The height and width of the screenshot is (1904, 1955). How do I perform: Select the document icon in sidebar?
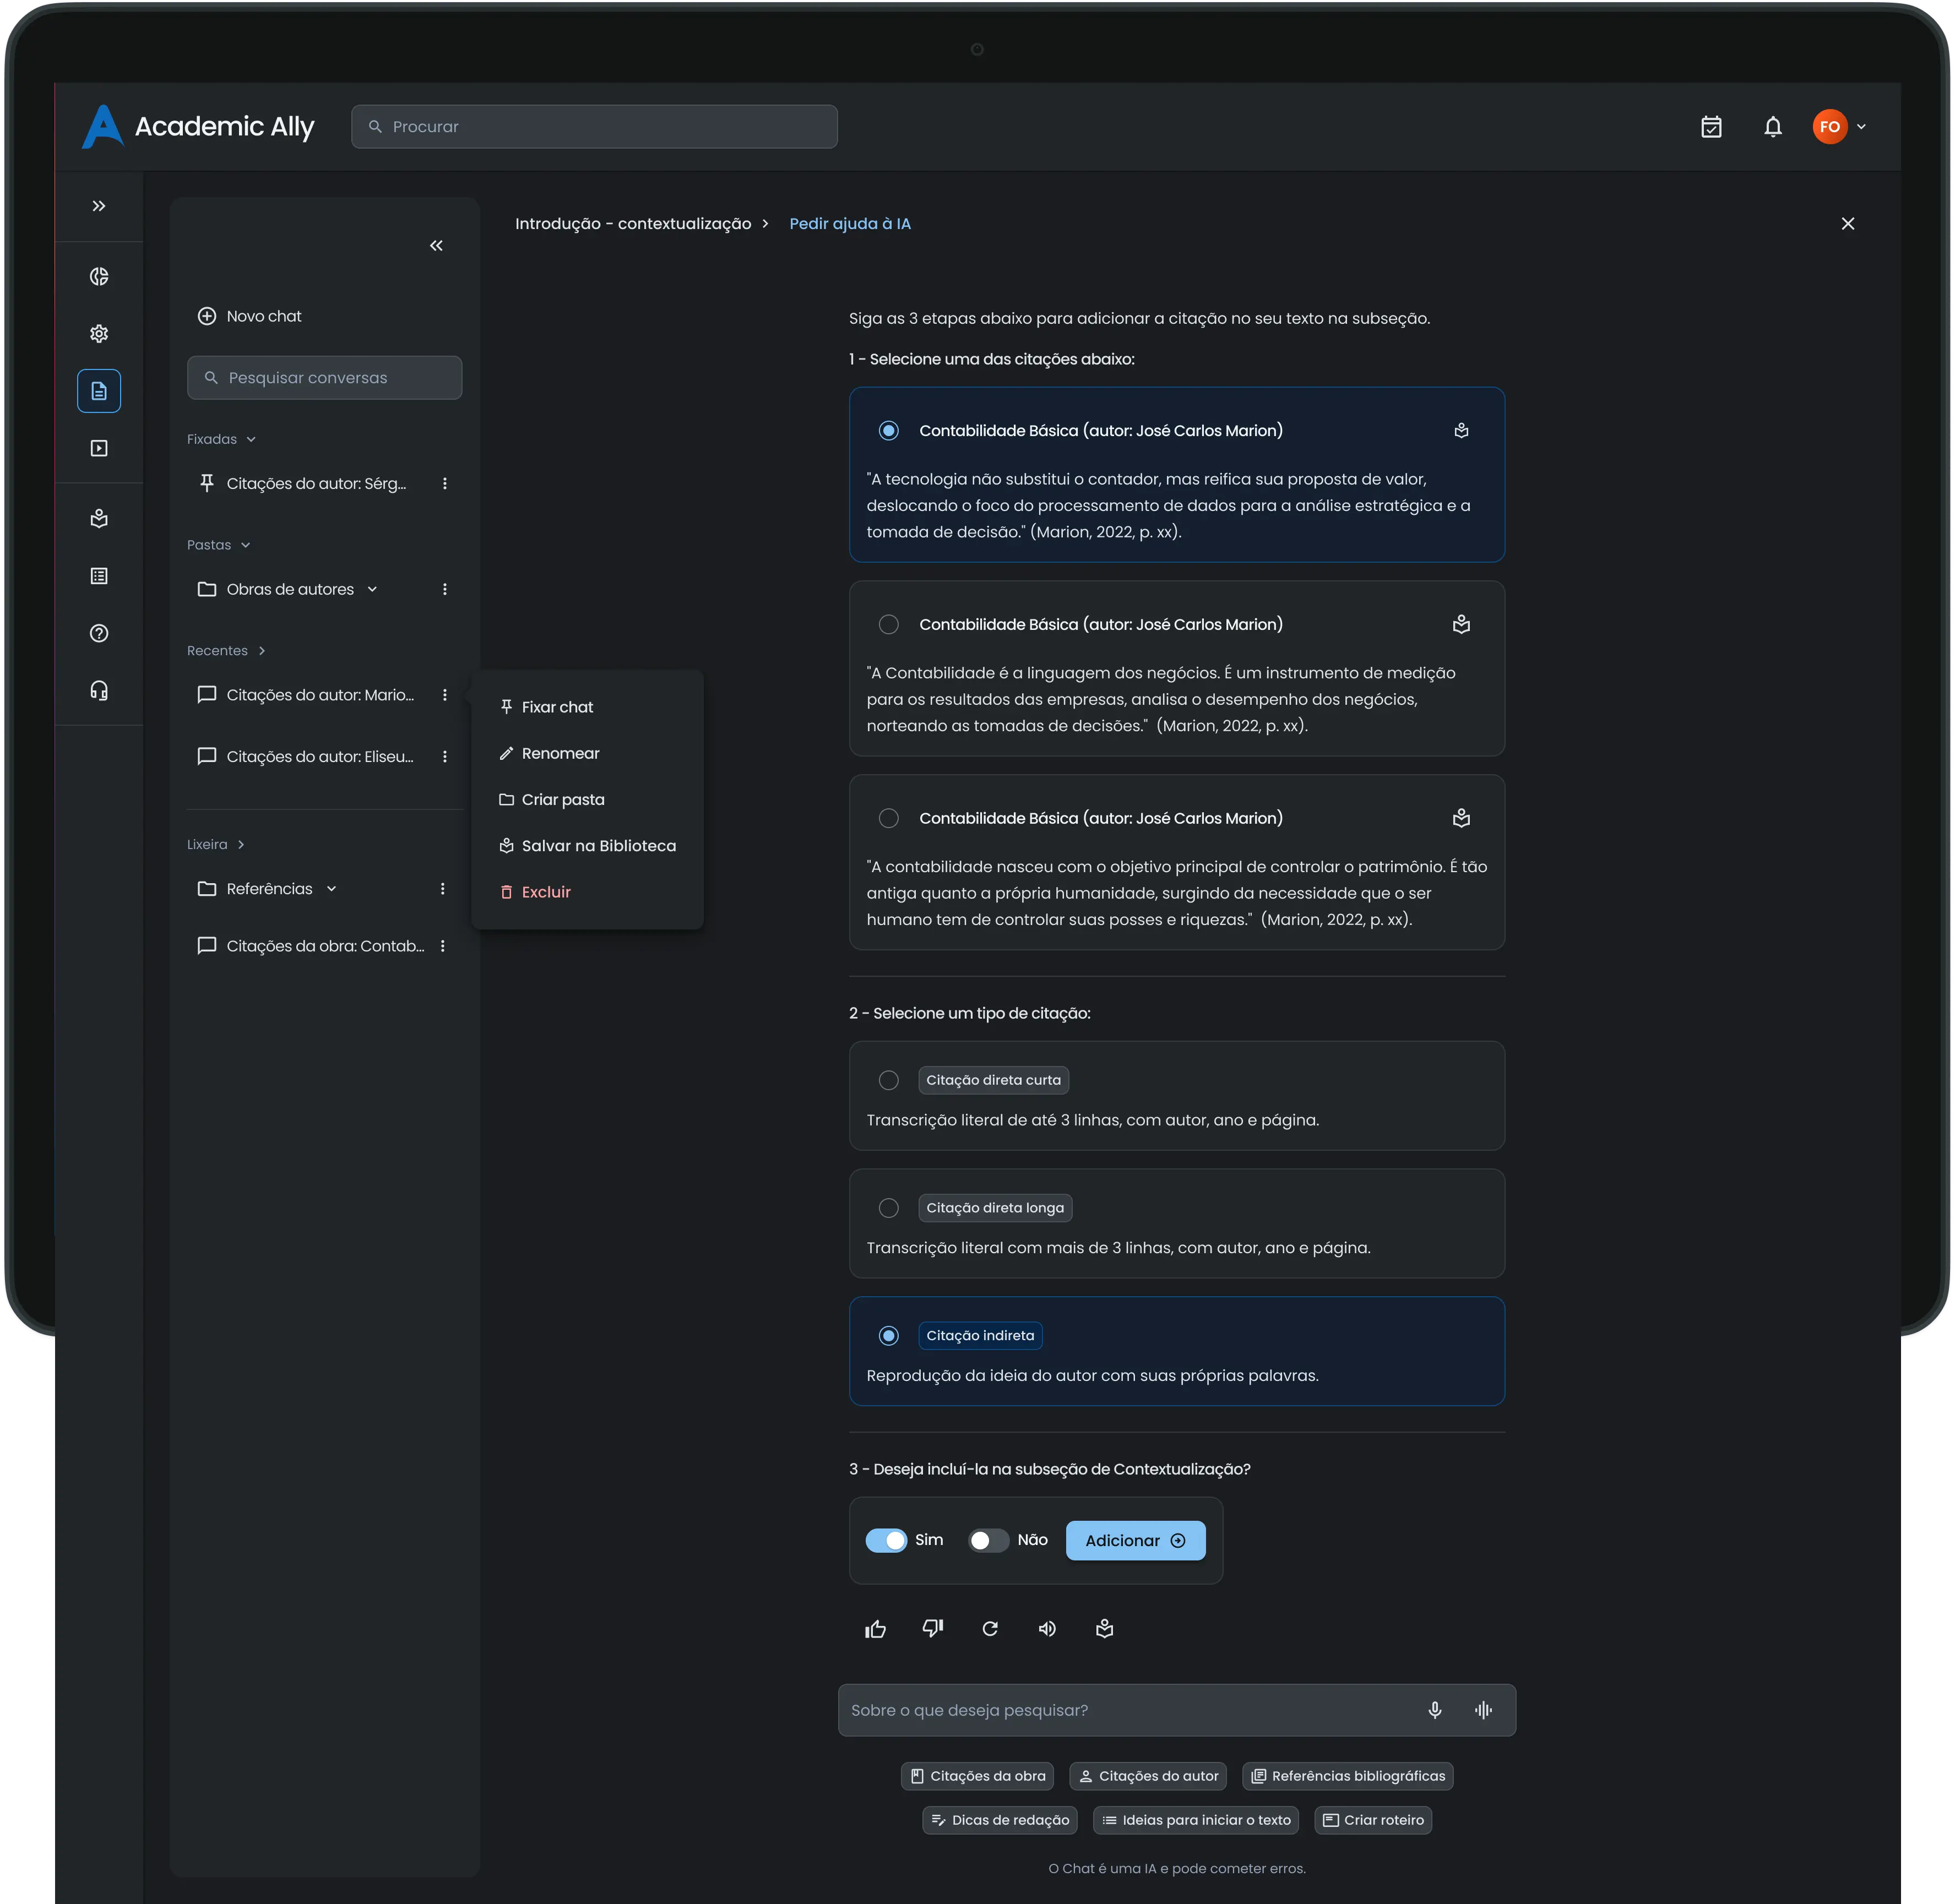coord(99,391)
